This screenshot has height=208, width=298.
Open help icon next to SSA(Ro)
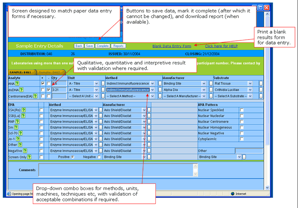pyautogui.click(x=24, y=110)
